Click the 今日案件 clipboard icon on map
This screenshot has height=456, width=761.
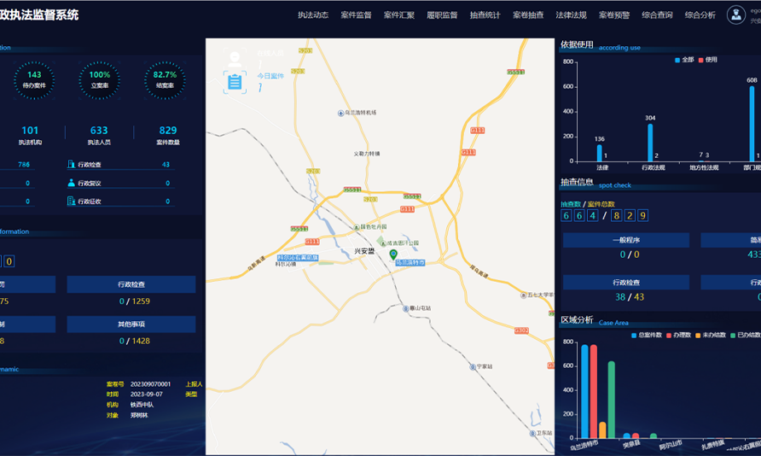(234, 81)
